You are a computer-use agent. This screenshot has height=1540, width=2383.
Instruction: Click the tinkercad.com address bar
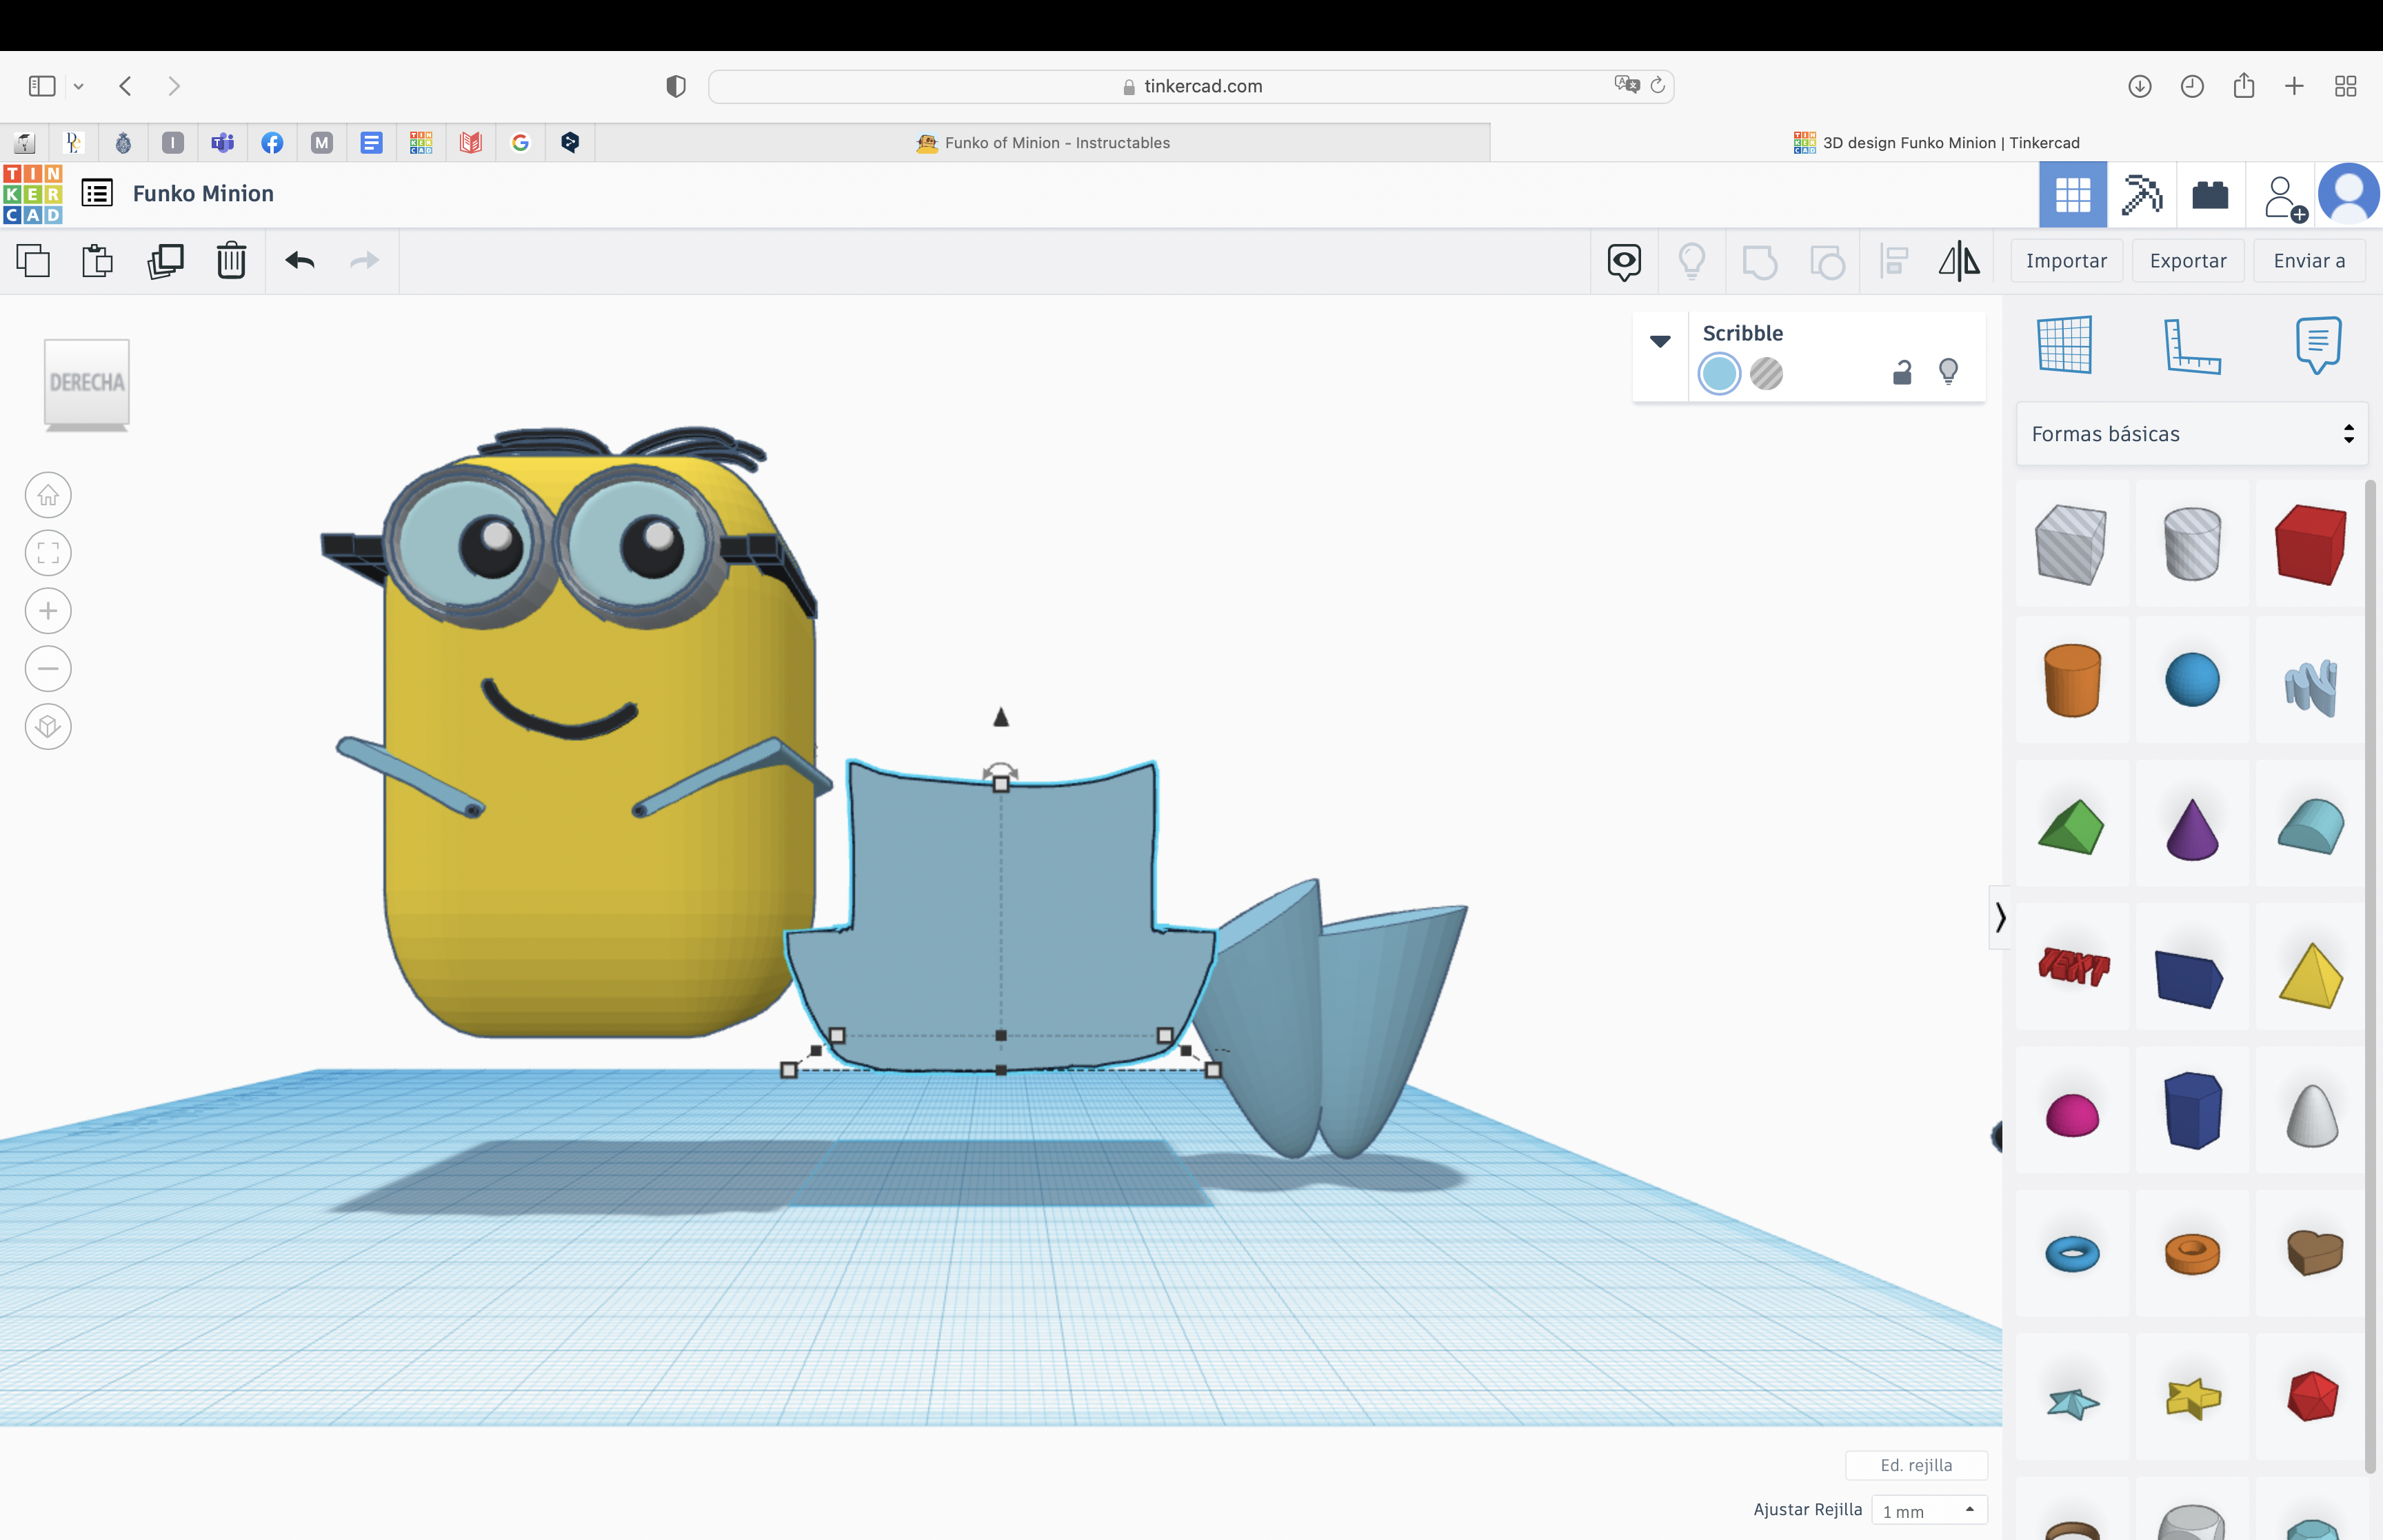(x=1192, y=86)
